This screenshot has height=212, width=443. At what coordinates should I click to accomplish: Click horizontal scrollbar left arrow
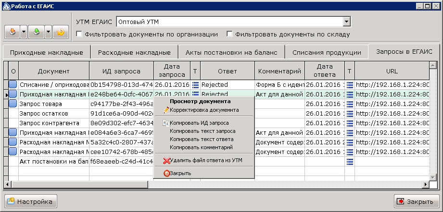7,184
